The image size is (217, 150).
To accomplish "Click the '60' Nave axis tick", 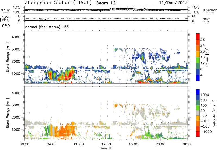I will tap(194, 16).
